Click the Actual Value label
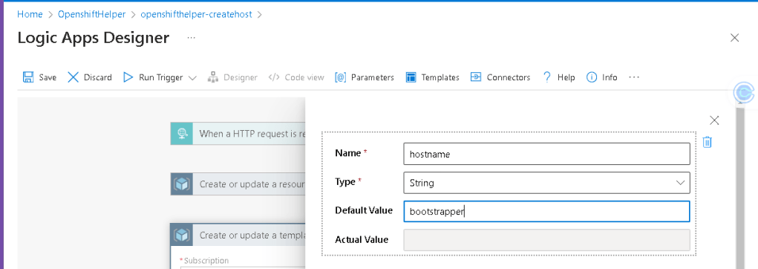 point(362,239)
